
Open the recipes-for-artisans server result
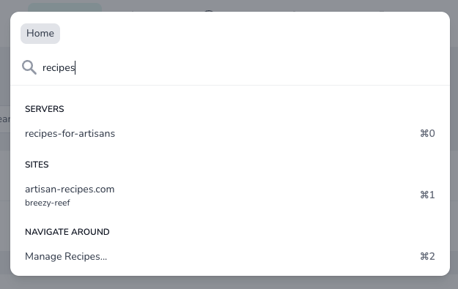(x=229, y=134)
